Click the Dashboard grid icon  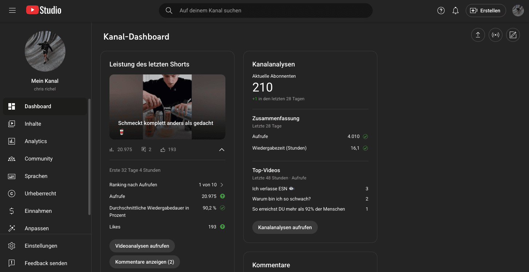12,106
